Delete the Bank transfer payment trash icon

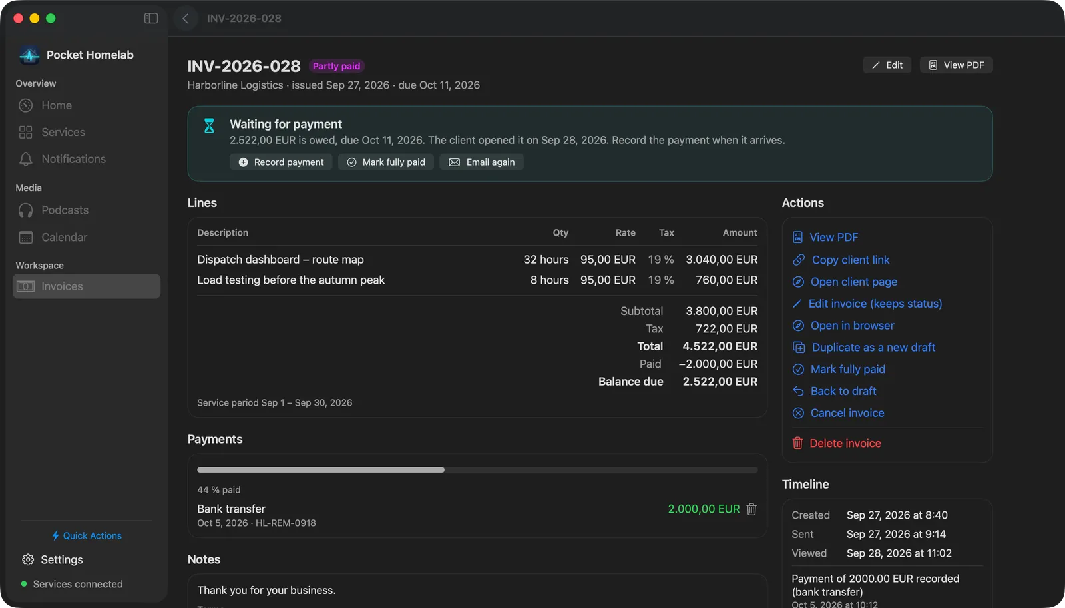point(751,509)
